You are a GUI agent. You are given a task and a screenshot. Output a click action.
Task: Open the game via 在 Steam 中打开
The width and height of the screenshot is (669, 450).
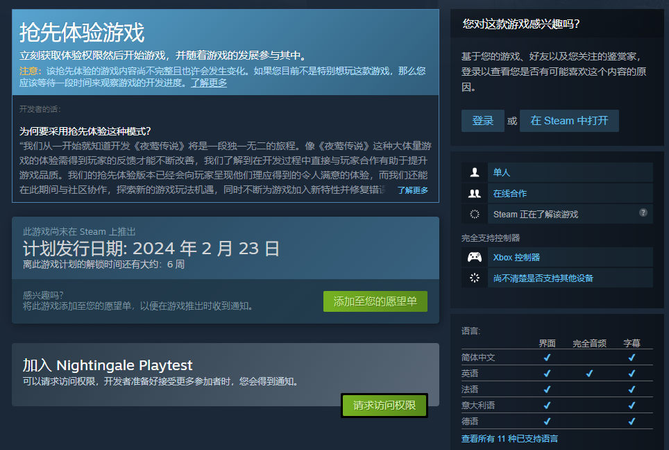click(569, 121)
